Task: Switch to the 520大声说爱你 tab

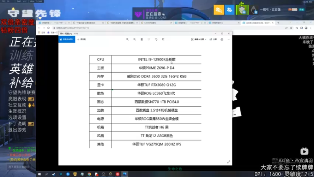Action: click(156, 23)
